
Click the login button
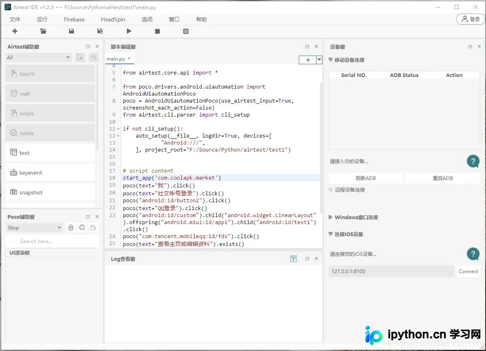click(x=470, y=19)
